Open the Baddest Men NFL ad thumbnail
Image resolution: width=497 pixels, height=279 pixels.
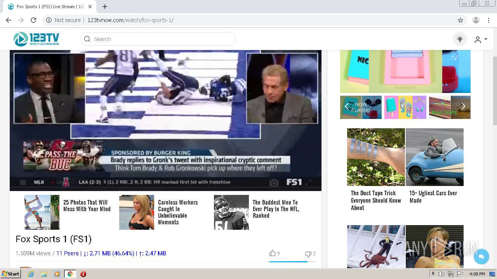(231, 212)
